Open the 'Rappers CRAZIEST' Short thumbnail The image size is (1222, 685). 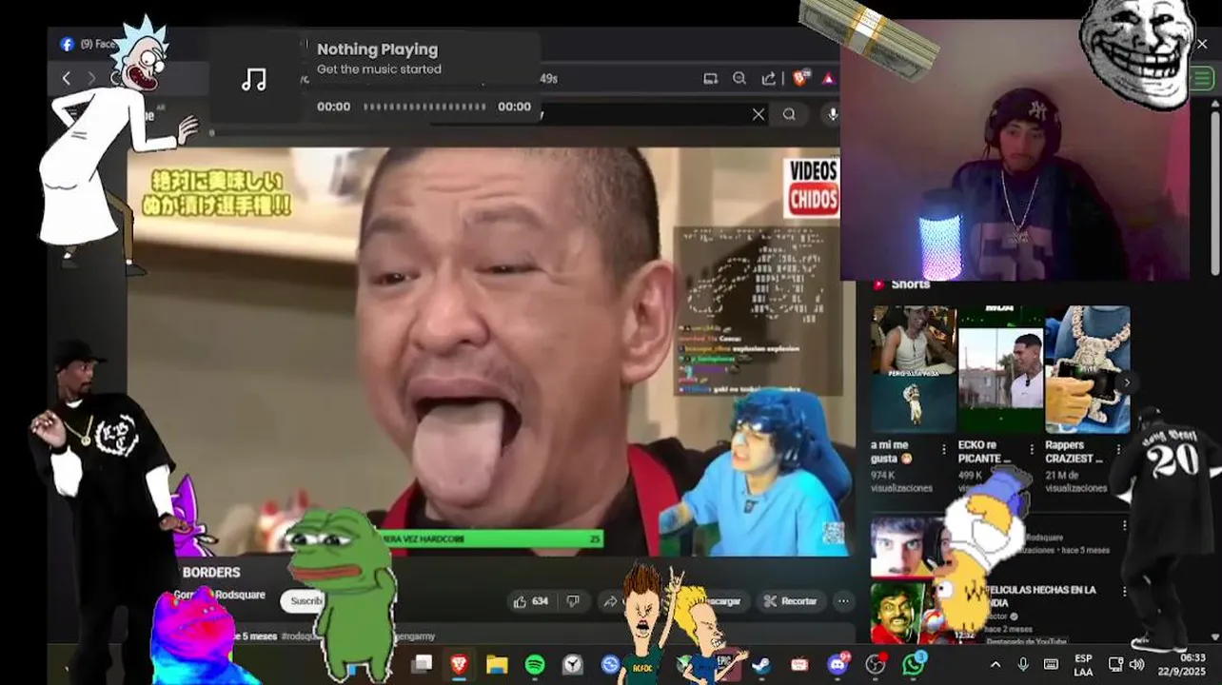point(1087,369)
